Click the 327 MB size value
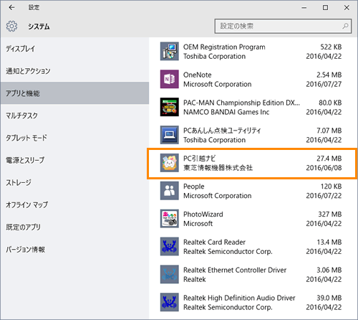Viewport: 358px width, 320px height. click(x=329, y=214)
